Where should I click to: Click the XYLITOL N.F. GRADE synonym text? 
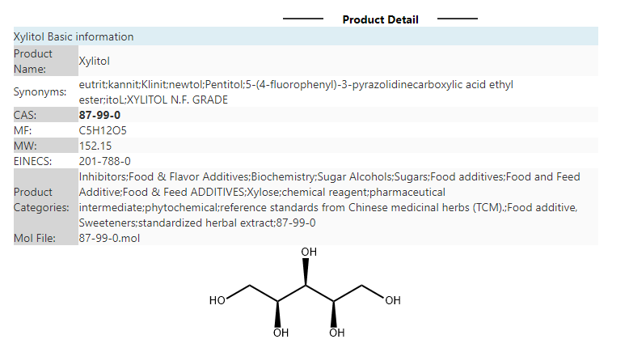177,100
